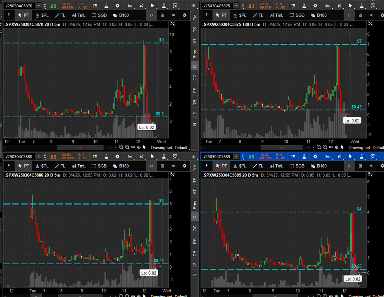
Task: Click the TmL time level button in C5870 panel
Action: (79, 15)
